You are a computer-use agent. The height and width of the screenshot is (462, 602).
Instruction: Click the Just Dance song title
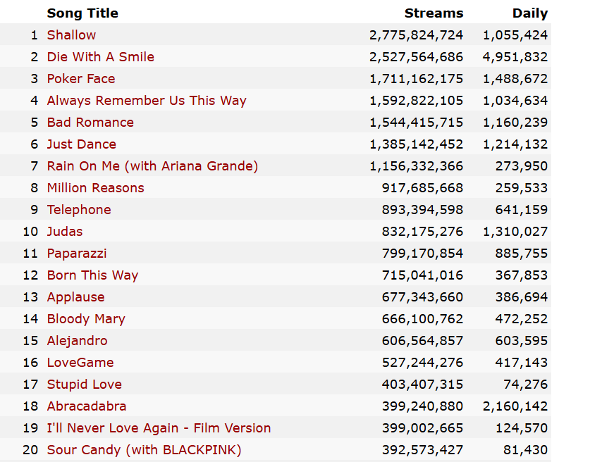[82, 144]
